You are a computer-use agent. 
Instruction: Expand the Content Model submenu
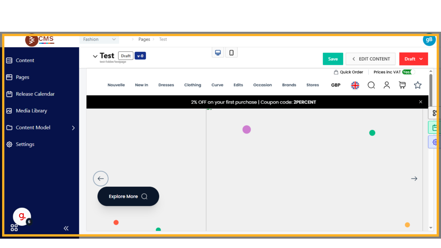pyautogui.click(x=73, y=128)
